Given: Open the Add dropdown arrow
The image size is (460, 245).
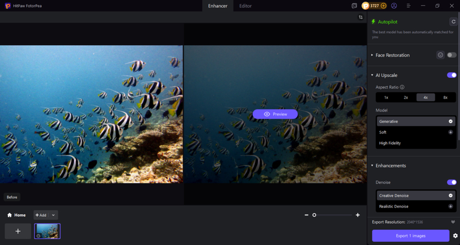Looking at the screenshot, I should click(53, 215).
